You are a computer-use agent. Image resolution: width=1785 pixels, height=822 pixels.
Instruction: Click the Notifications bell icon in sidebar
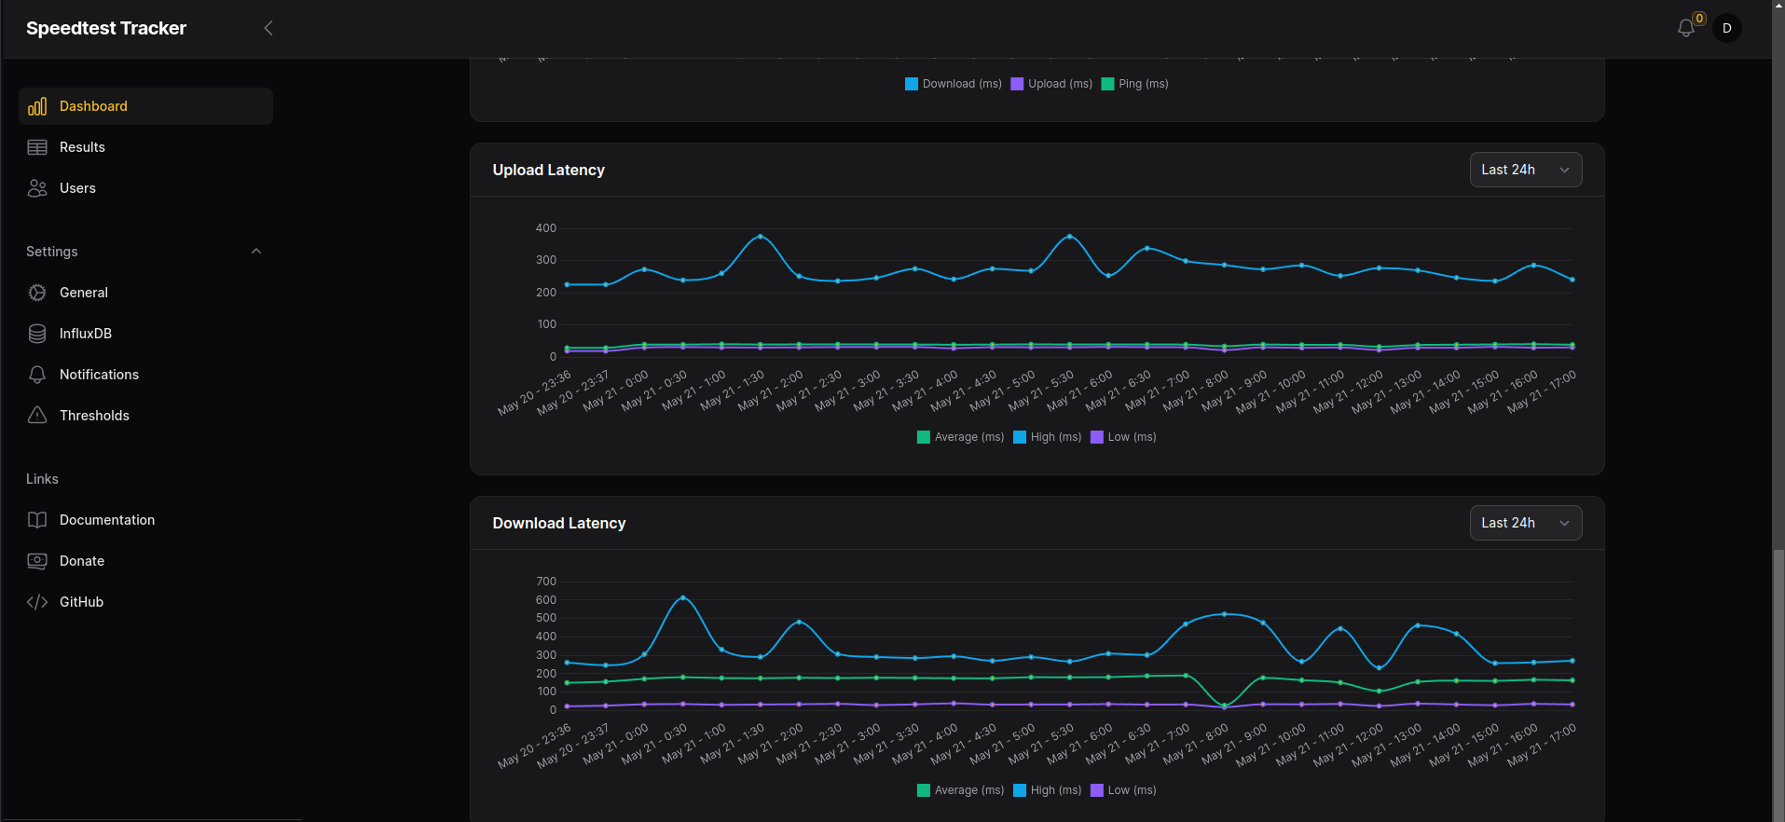(37, 375)
